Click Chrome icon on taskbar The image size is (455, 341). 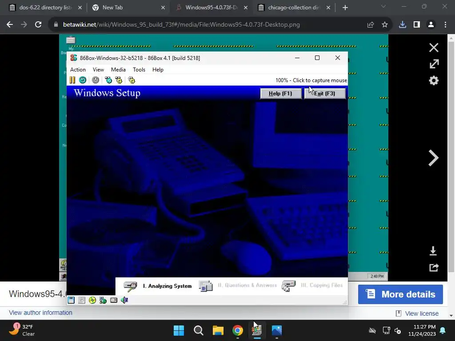click(238, 330)
